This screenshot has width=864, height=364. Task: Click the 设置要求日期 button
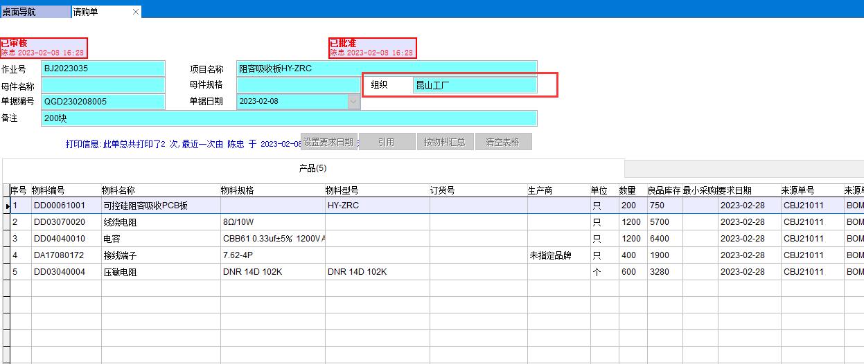click(x=328, y=142)
